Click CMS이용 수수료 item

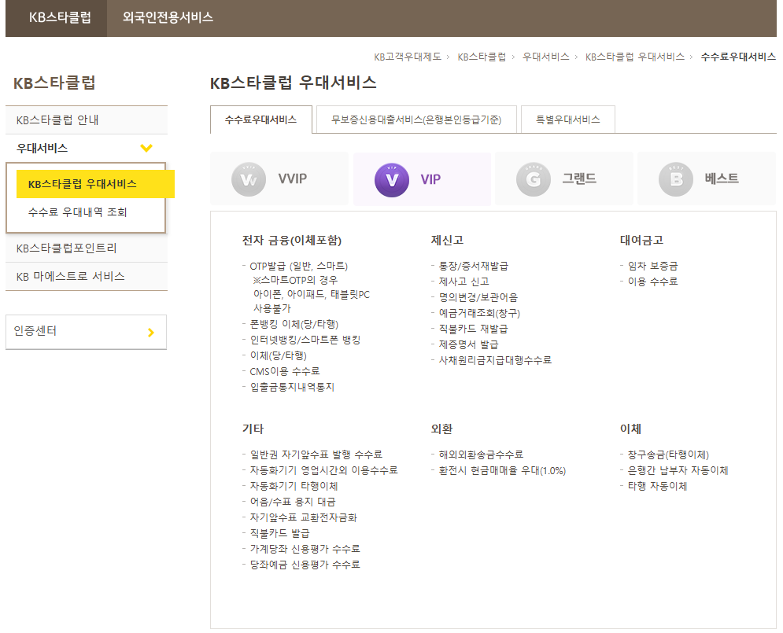[x=285, y=372]
